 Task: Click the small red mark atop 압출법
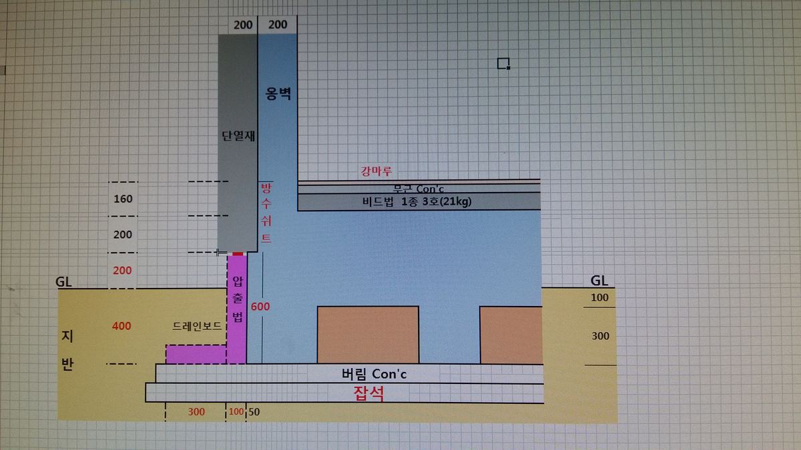tap(238, 254)
